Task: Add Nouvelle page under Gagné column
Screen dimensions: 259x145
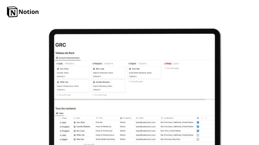Action: coord(136,82)
